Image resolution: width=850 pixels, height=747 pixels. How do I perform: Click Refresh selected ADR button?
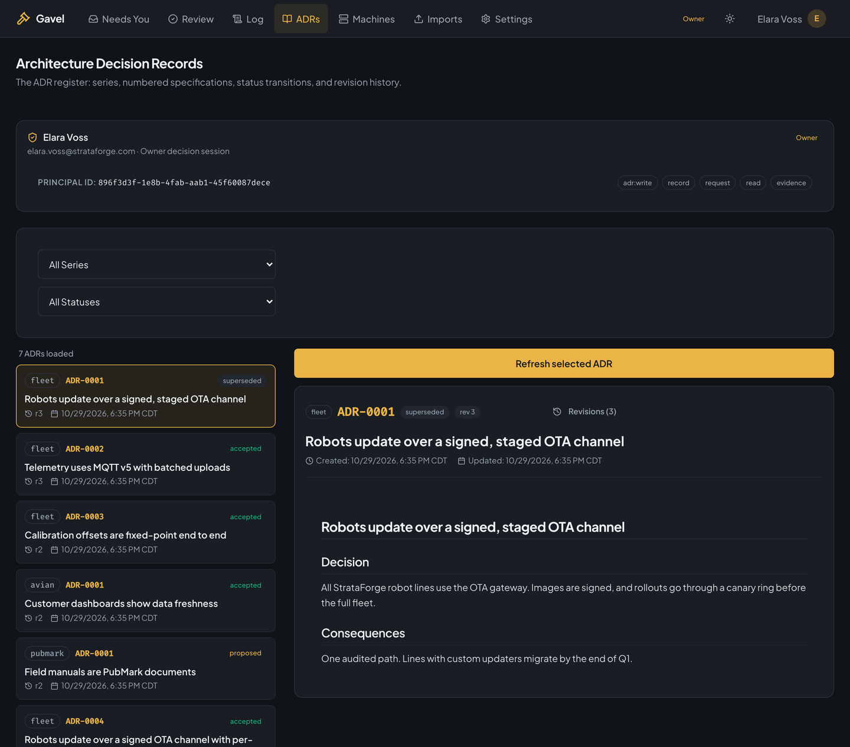tap(564, 363)
